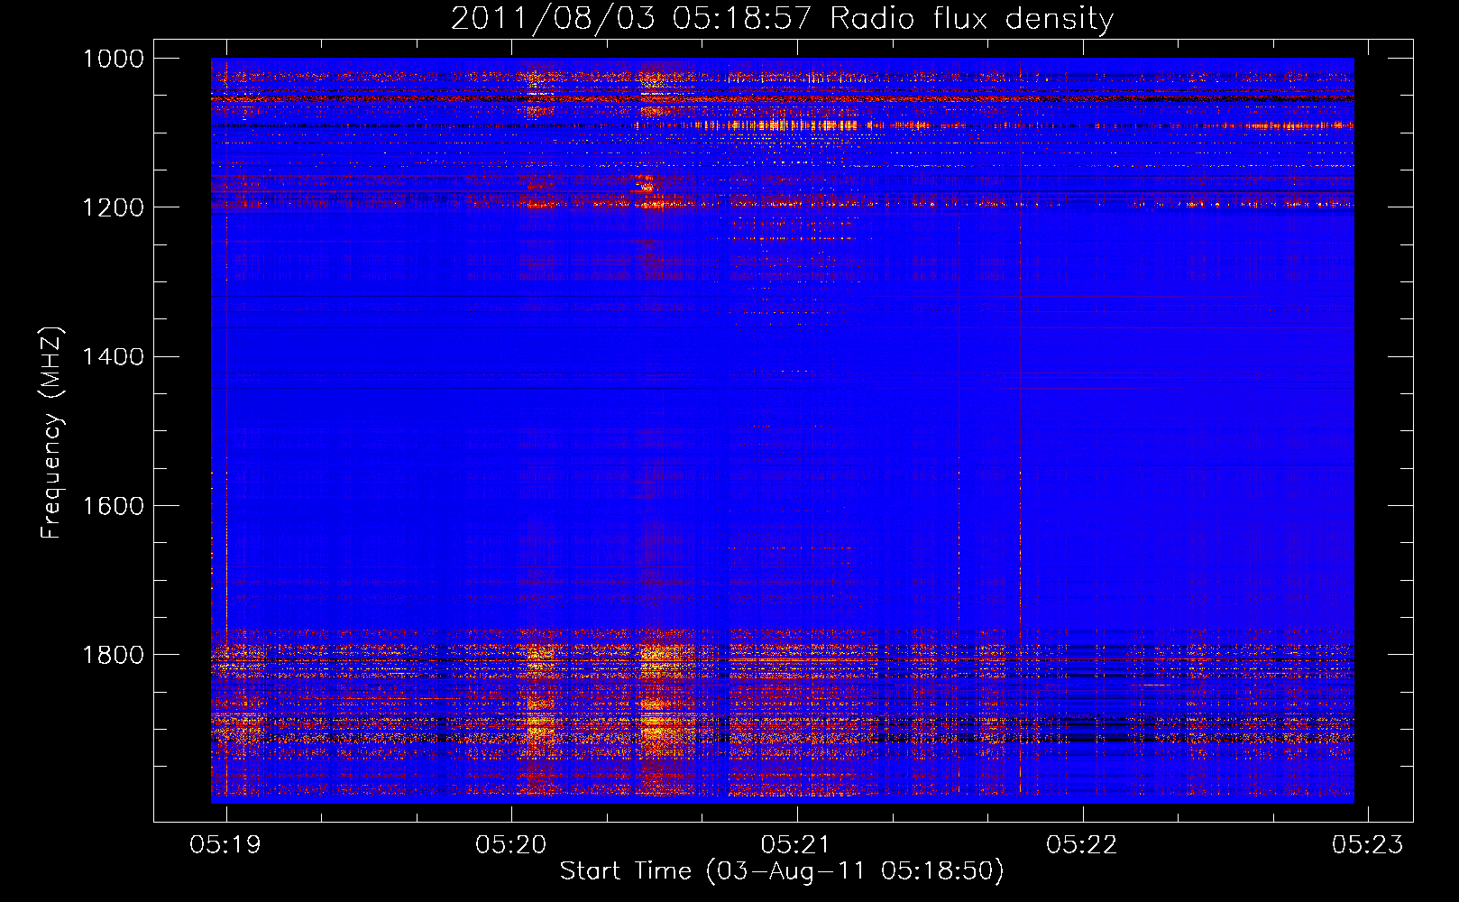The height and width of the screenshot is (902, 1459).
Task: Click the "Start Time (03-Aug-11 05:18:50)" axis label
Action: point(782,871)
